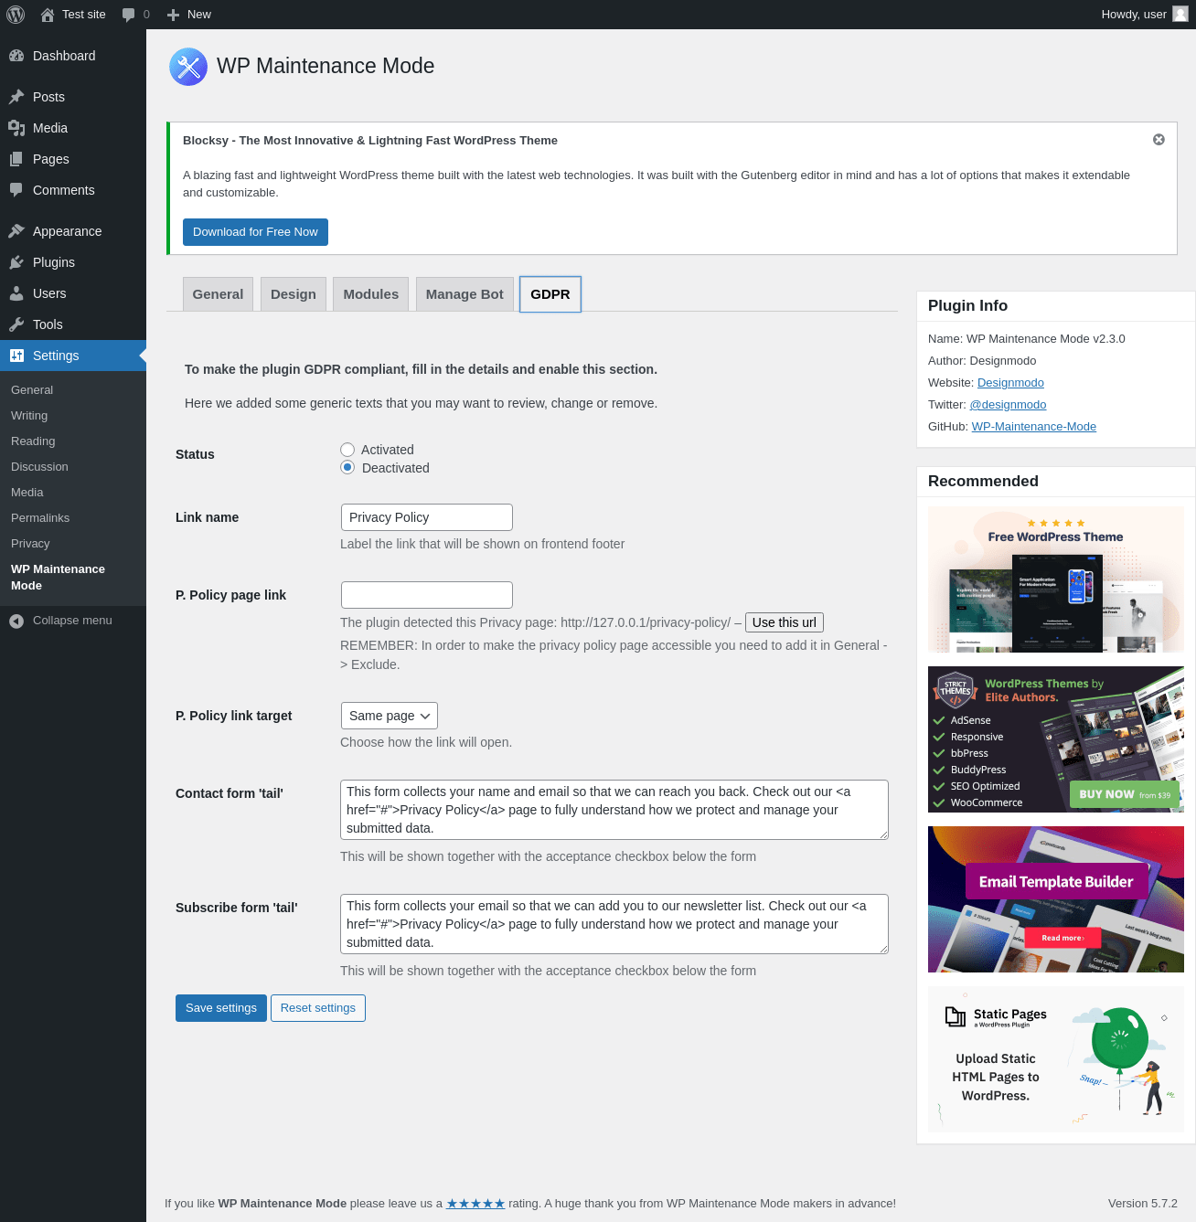The width and height of the screenshot is (1196, 1222).
Task: Click the comments bubble icon in admin bar
Action: click(128, 15)
